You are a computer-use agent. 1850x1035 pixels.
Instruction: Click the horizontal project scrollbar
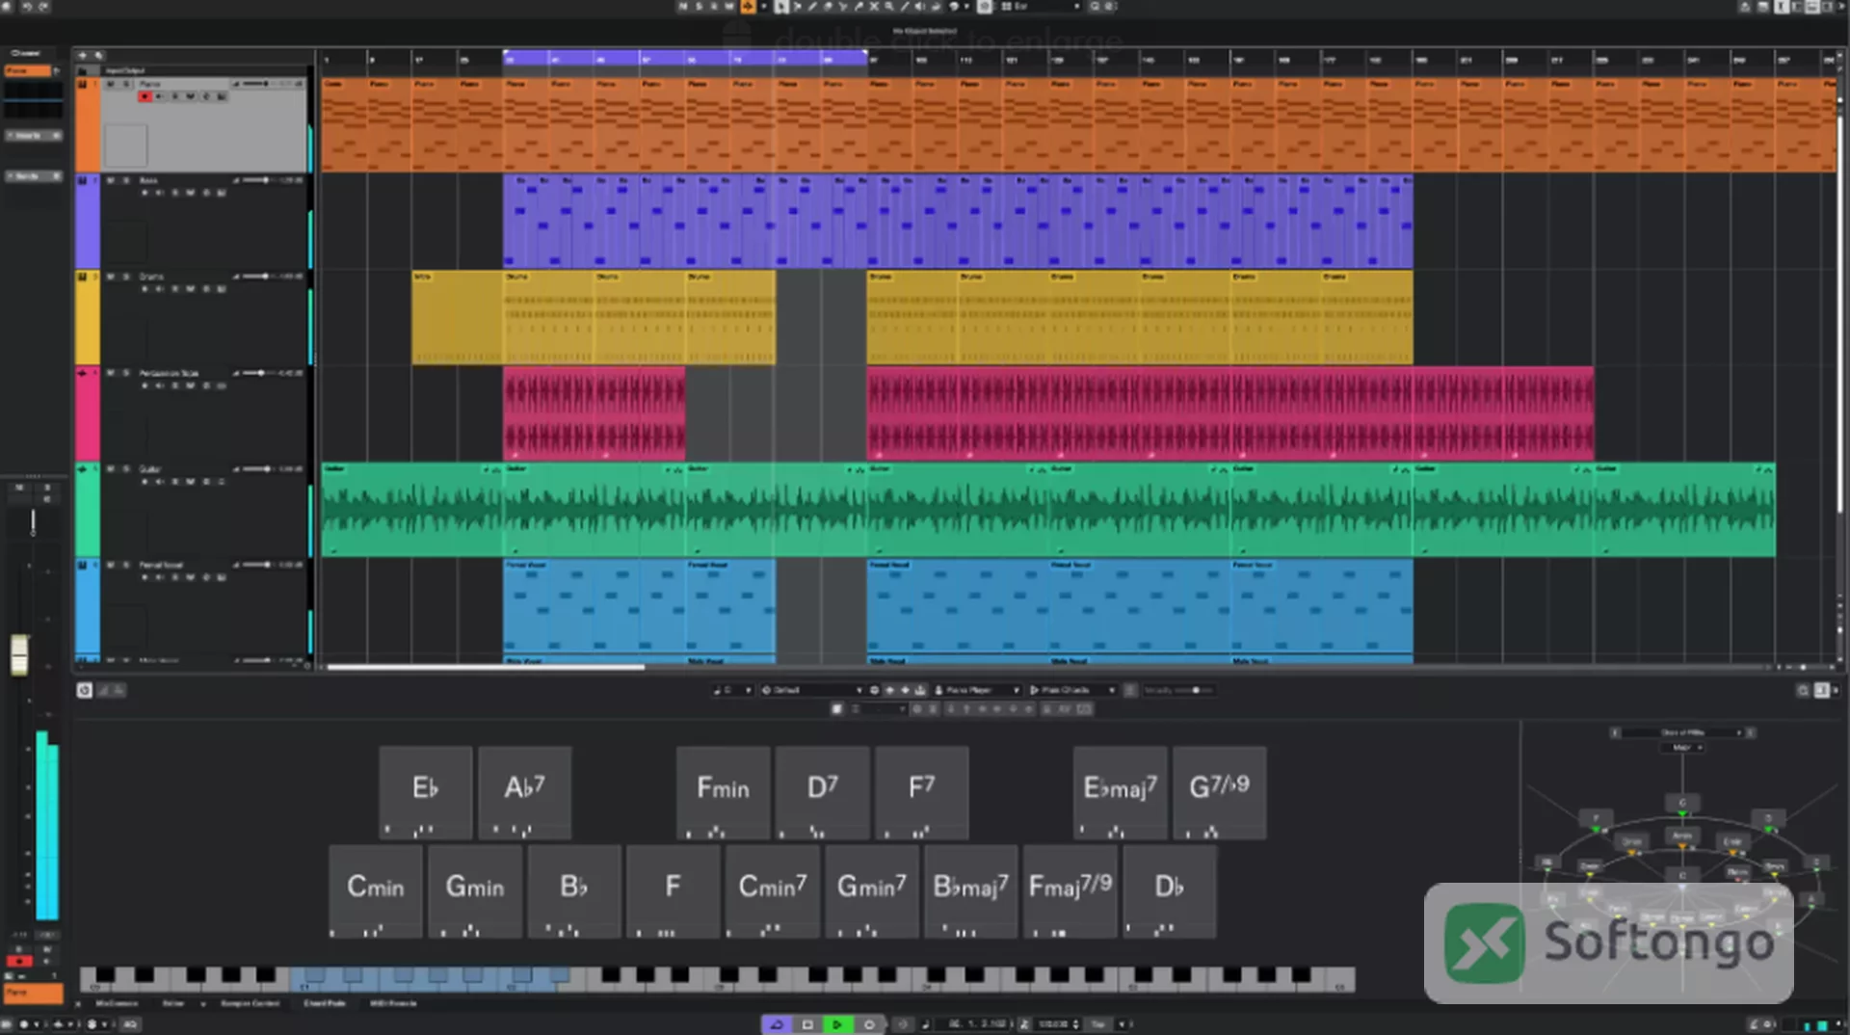pyautogui.click(x=486, y=667)
